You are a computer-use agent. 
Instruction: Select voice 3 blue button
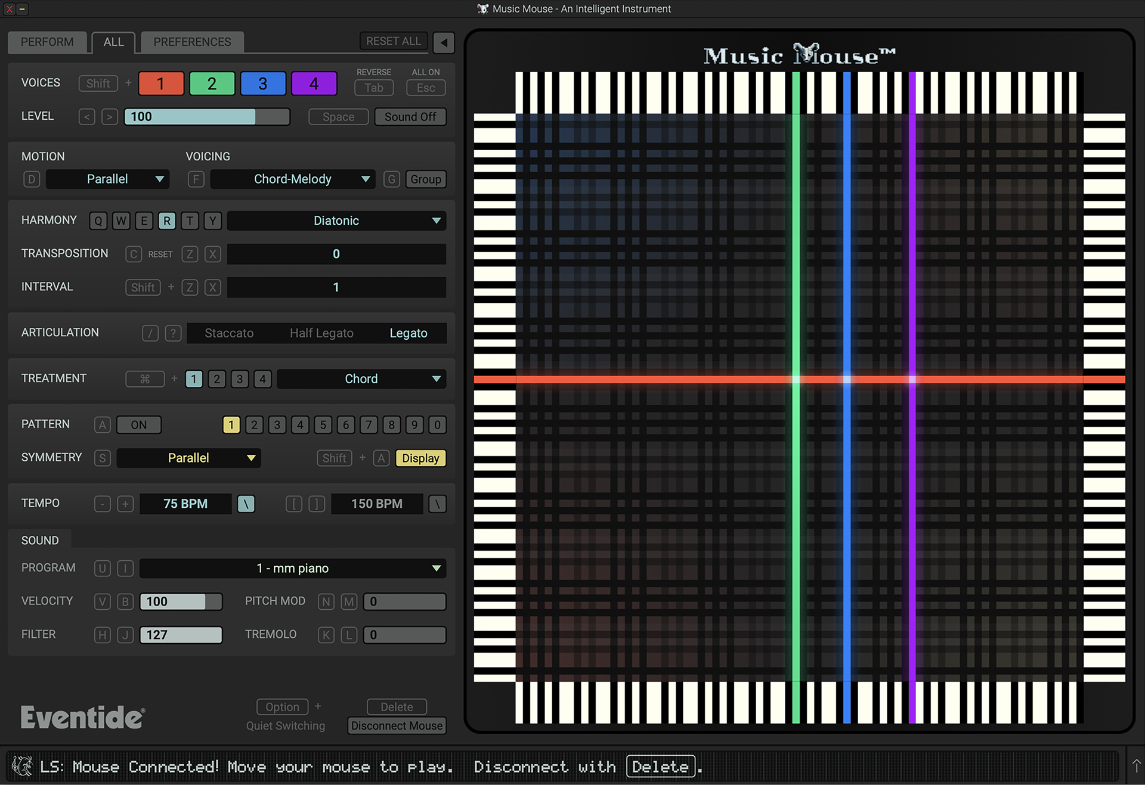tap(263, 83)
